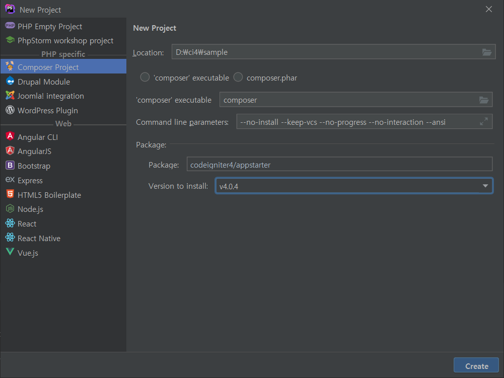Select React list item
The height and width of the screenshot is (378, 504).
tap(63, 223)
